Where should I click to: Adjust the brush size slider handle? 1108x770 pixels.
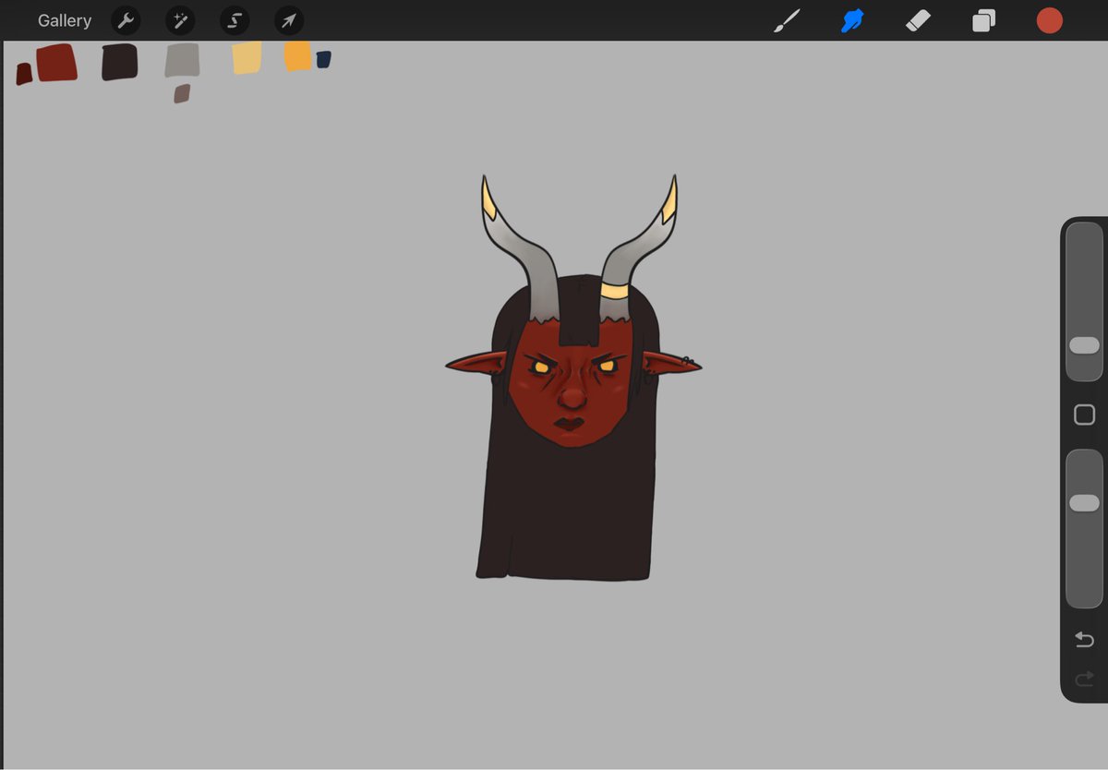[1084, 345]
